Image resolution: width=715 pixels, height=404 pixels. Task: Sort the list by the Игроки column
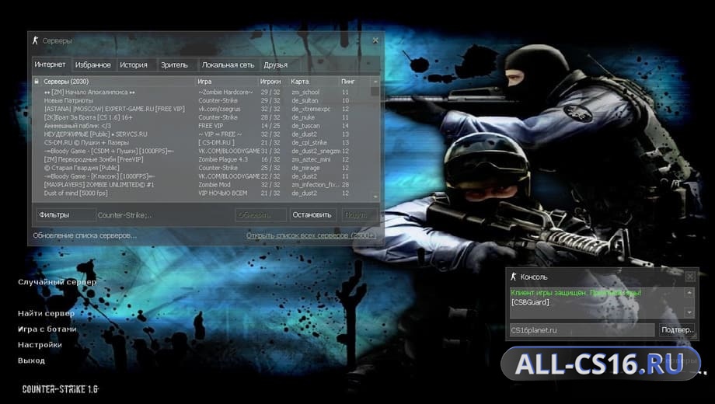pyautogui.click(x=273, y=81)
